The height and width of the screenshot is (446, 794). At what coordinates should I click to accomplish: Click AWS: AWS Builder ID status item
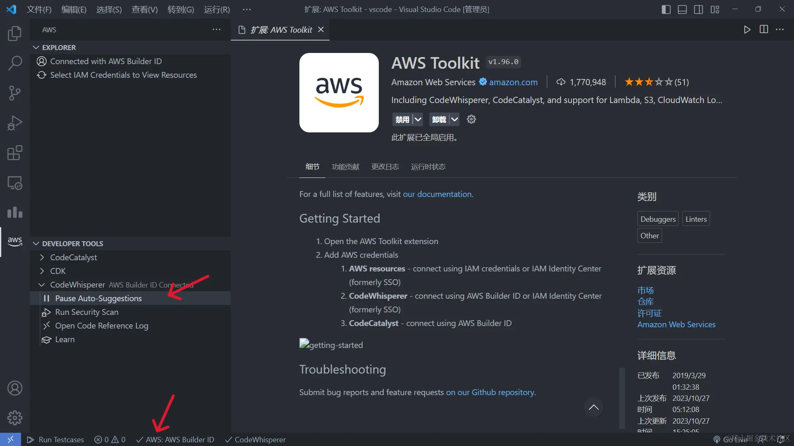pos(175,439)
